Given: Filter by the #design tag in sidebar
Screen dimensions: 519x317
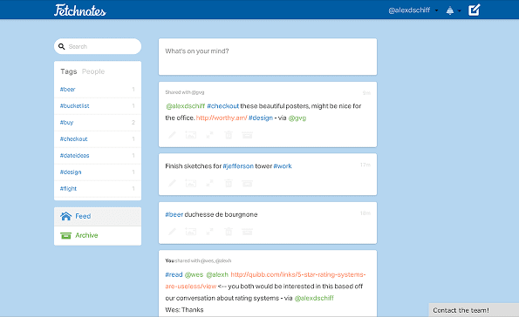Looking at the screenshot, I should click(x=98, y=172).
